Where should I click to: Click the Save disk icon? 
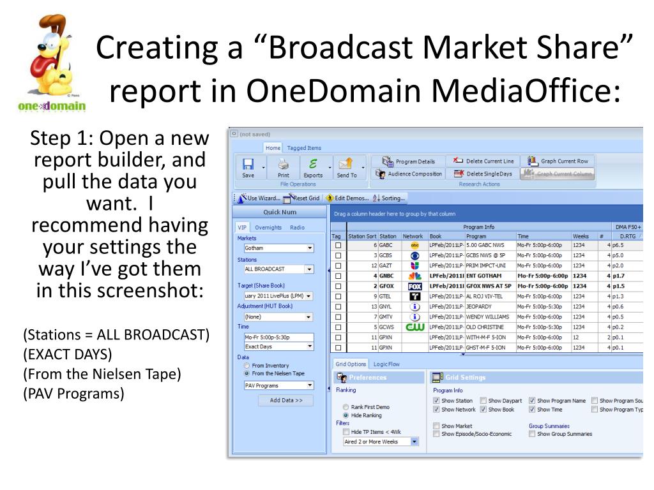pyautogui.click(x=248, y=164)
